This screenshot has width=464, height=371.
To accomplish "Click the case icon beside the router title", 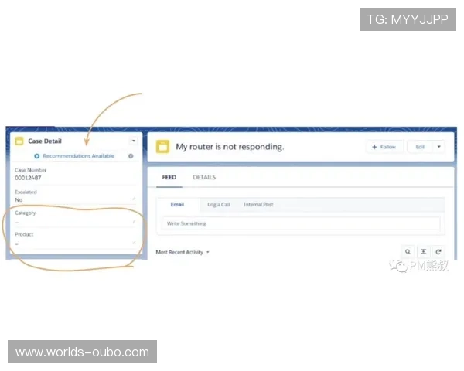I will (x=162, y=147).
